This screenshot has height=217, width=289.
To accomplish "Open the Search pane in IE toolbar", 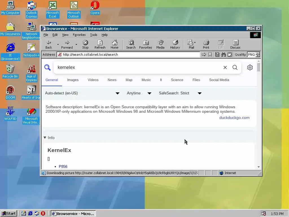I will tap(131, 44).
